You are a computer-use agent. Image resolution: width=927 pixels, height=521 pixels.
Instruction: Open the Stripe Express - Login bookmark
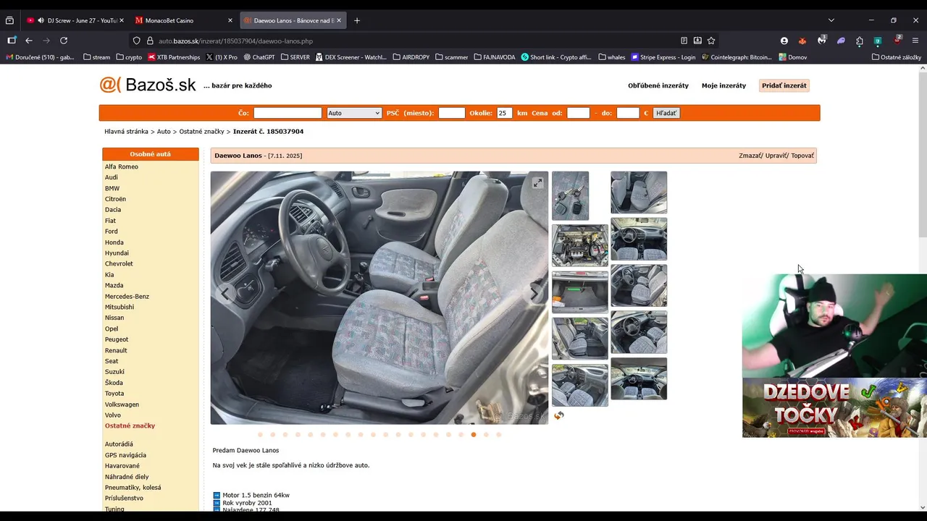point(663,57)
